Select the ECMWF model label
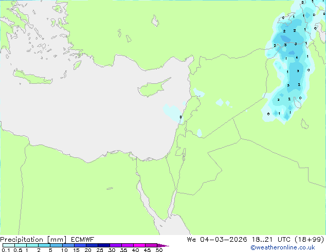Screen dimensions: 326x252 tap(83, 240)
